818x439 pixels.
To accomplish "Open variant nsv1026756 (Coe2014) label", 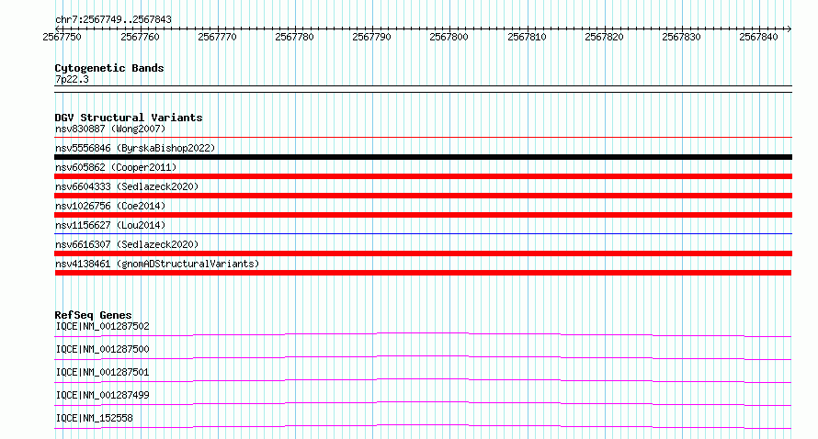I will pyautogui.click(x=110, y=206).
